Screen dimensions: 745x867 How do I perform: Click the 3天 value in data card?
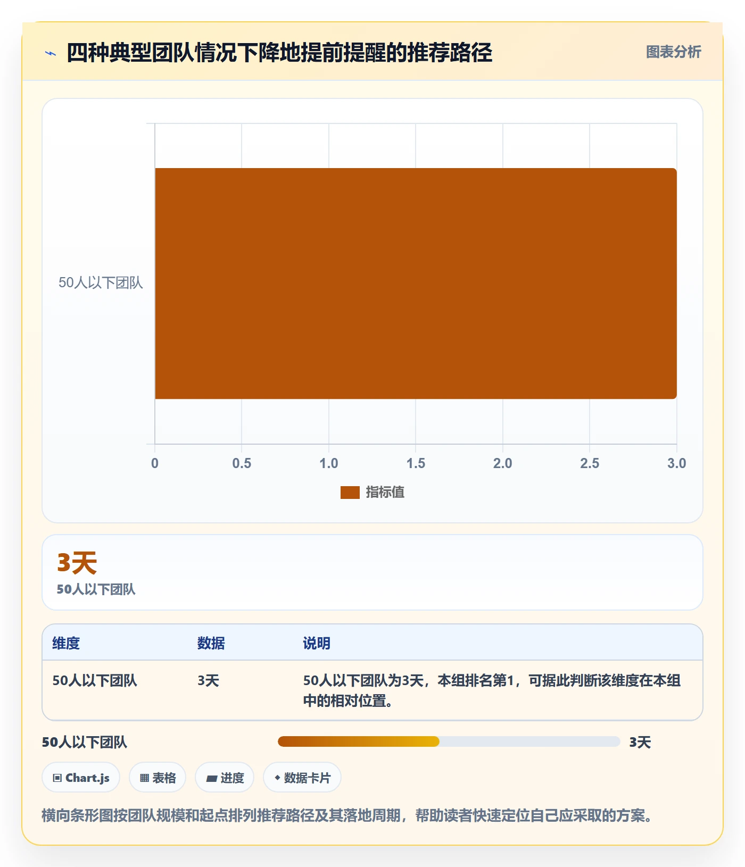click(x=77, y=563)
